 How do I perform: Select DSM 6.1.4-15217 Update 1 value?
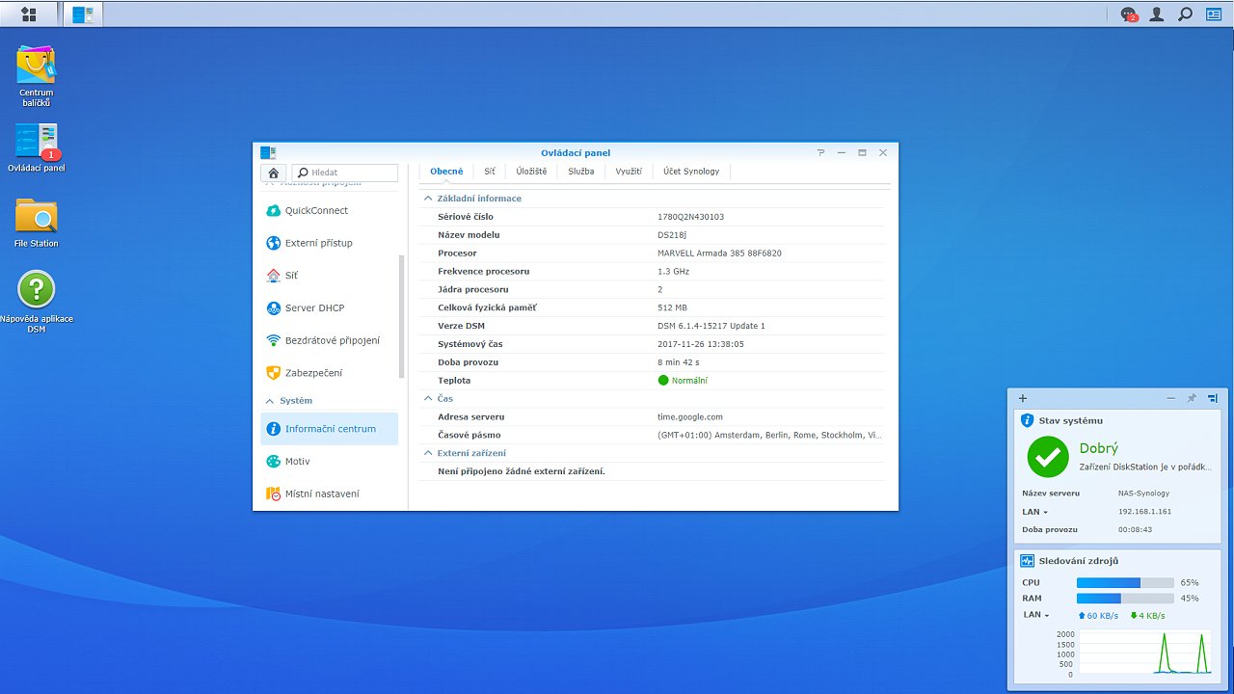711,326
